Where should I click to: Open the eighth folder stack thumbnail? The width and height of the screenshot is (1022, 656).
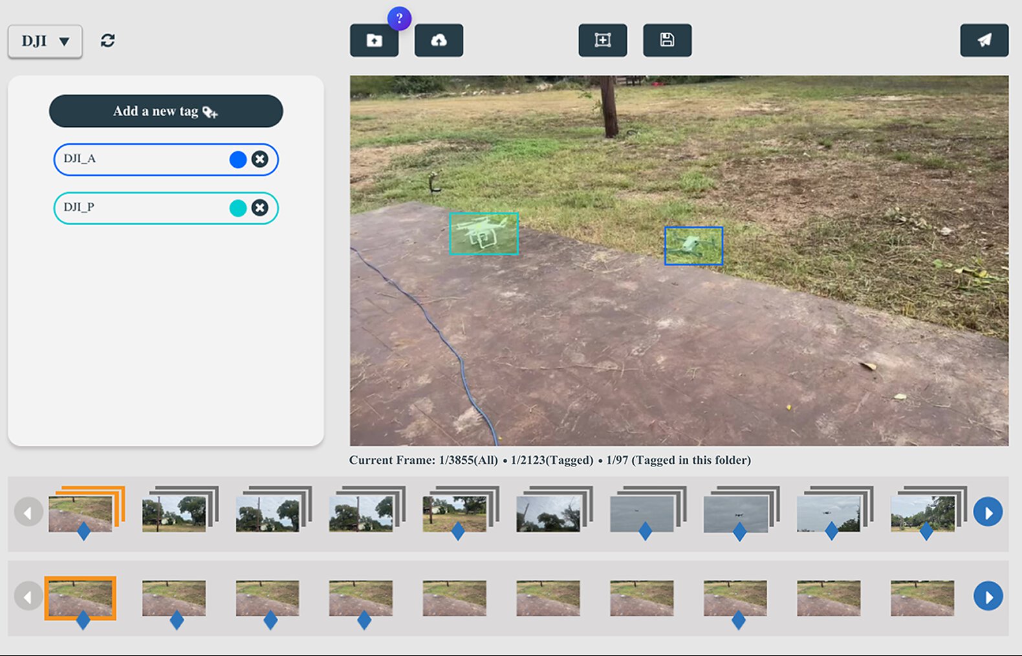point(741,509)
